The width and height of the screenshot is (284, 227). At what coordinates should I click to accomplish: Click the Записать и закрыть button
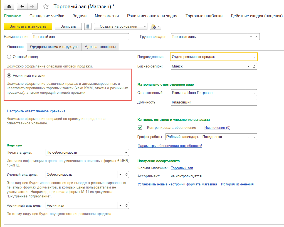tap(28, 26)
